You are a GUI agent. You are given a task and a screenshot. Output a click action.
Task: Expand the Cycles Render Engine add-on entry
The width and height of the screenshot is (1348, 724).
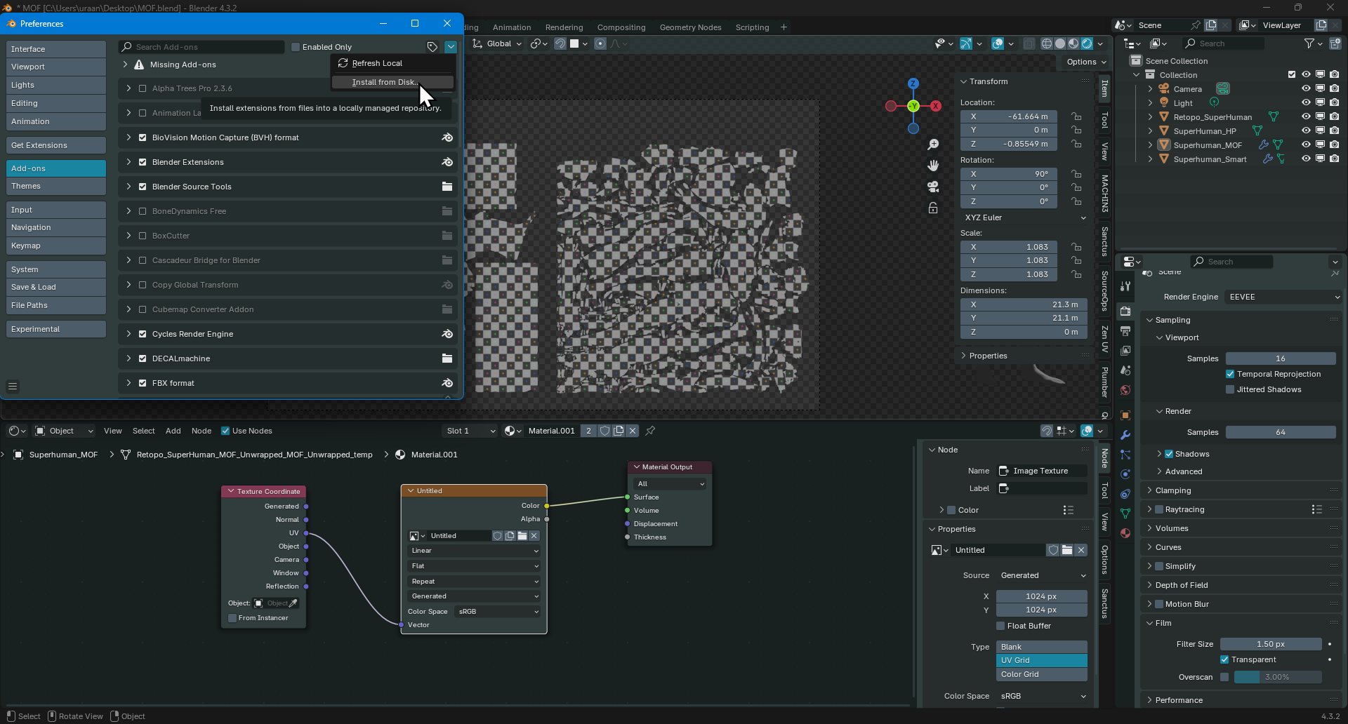pos(128,334)
